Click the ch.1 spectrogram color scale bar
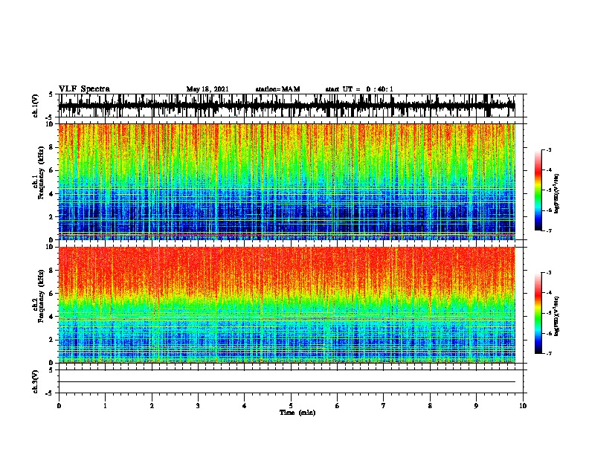This screenshot has width=589, height=455. pos(538,190)
